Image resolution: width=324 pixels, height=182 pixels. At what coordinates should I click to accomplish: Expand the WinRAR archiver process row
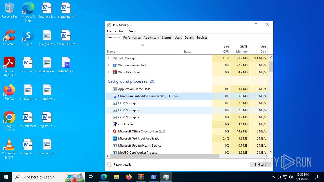(x=109, y=72)
